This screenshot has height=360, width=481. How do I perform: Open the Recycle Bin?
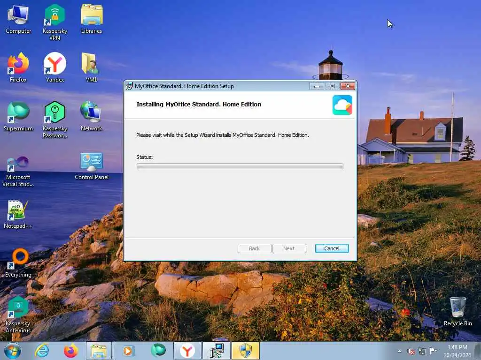click(x=458, y=312)
